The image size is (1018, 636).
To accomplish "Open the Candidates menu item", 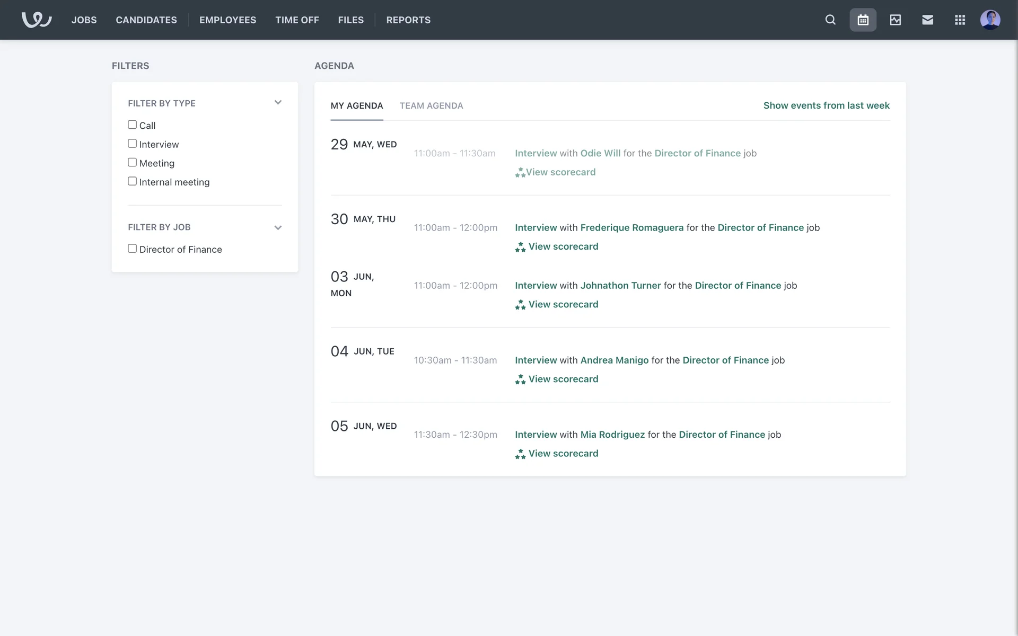I will click(146, 20).
